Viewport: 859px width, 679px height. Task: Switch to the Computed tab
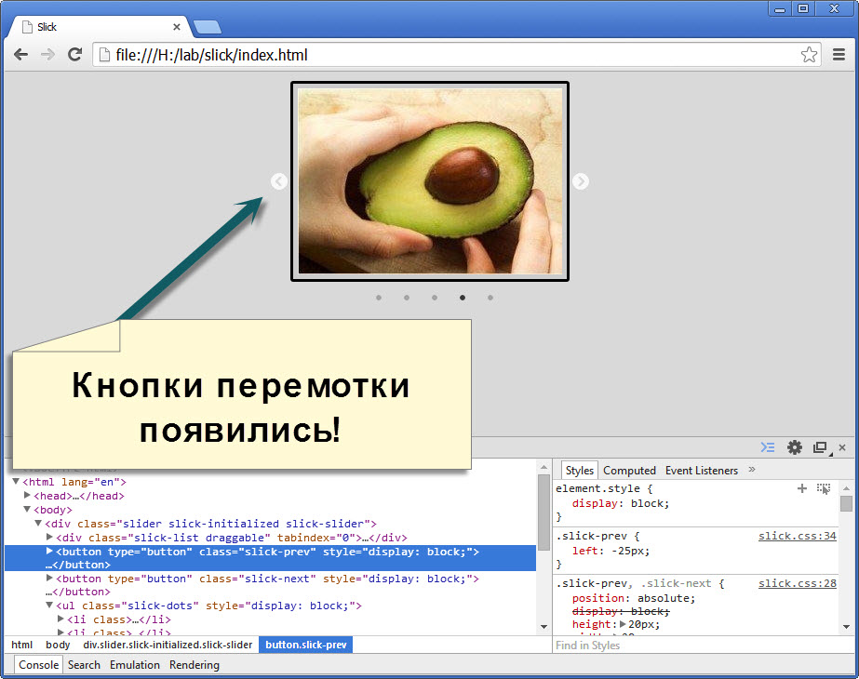click(x=629, y=471)
